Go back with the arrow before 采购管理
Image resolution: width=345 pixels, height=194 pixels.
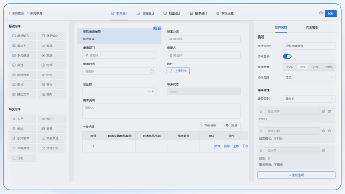tap(9, 13)
